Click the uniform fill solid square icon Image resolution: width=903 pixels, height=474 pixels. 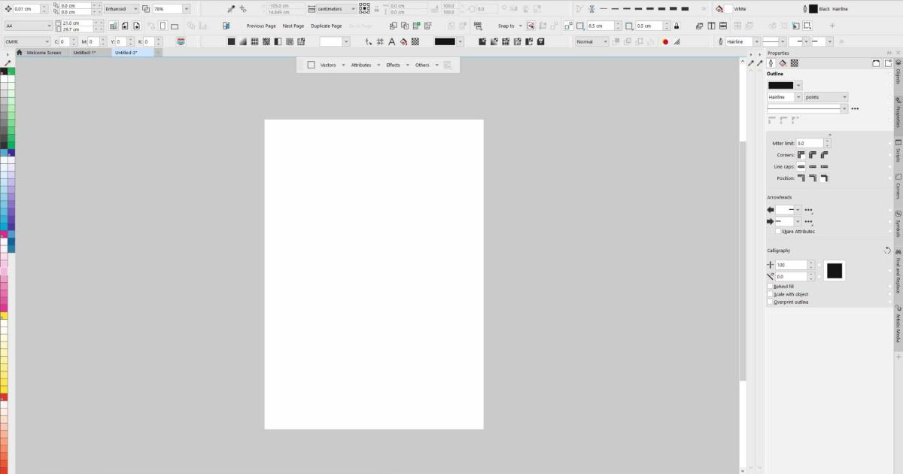click(x=231, y=42)
